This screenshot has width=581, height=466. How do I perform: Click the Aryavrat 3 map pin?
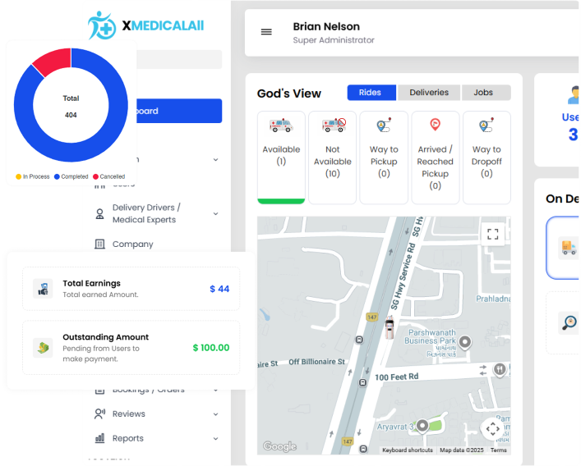coord(422,426)
